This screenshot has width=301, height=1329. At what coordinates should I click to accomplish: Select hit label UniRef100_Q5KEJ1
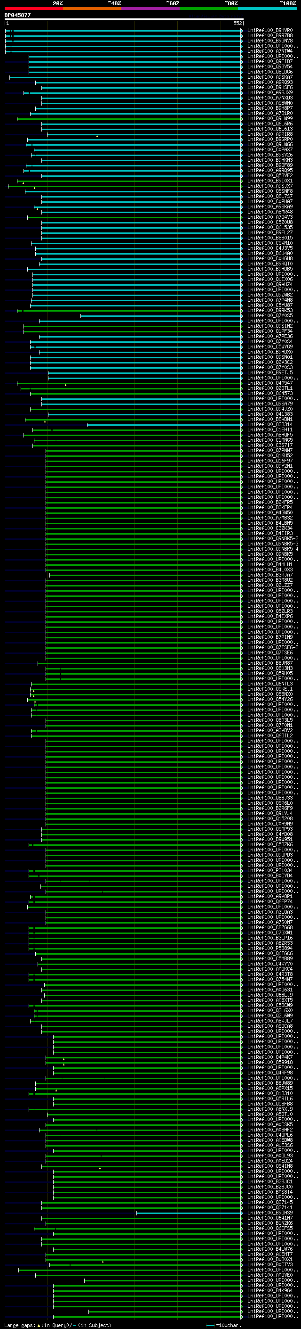click(x=270, y=689)
